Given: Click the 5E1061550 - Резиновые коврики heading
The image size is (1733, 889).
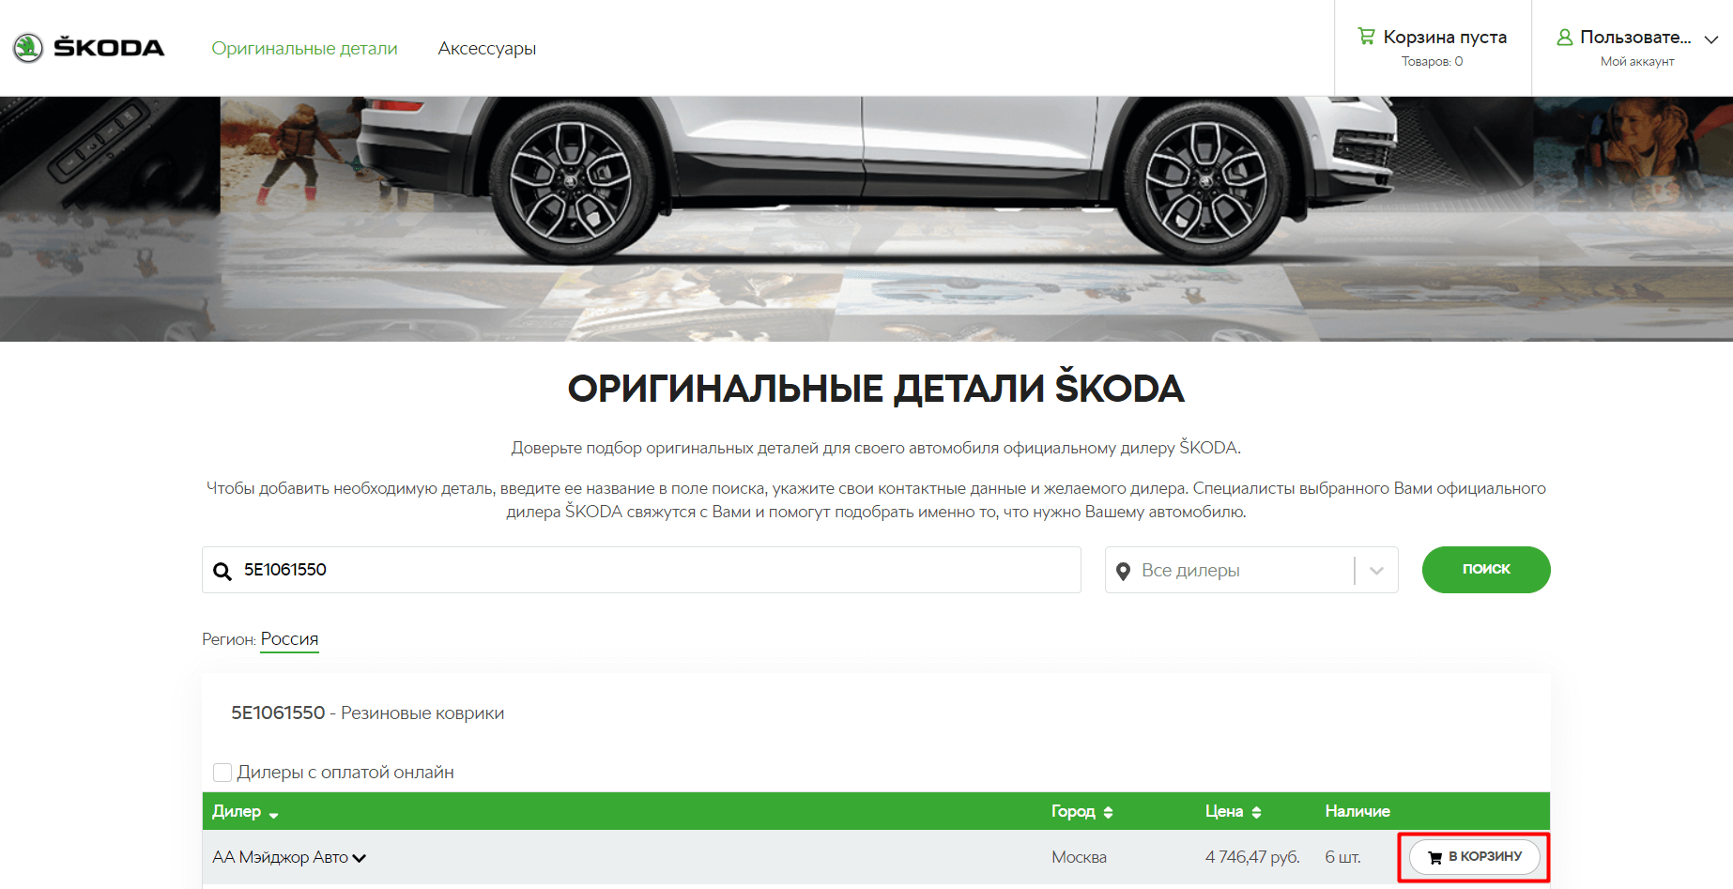Looking at the screenshot, I should (367, 713).
